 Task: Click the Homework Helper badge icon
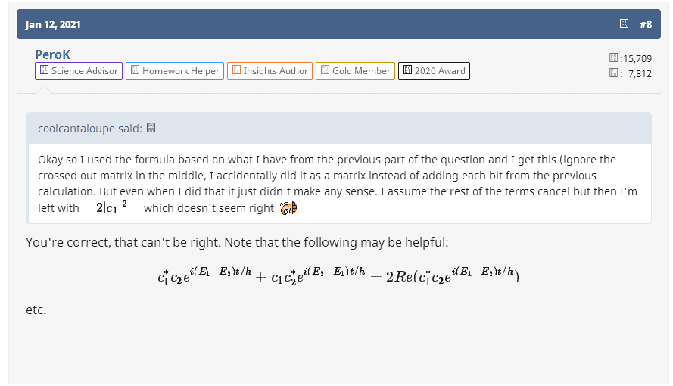135,71
